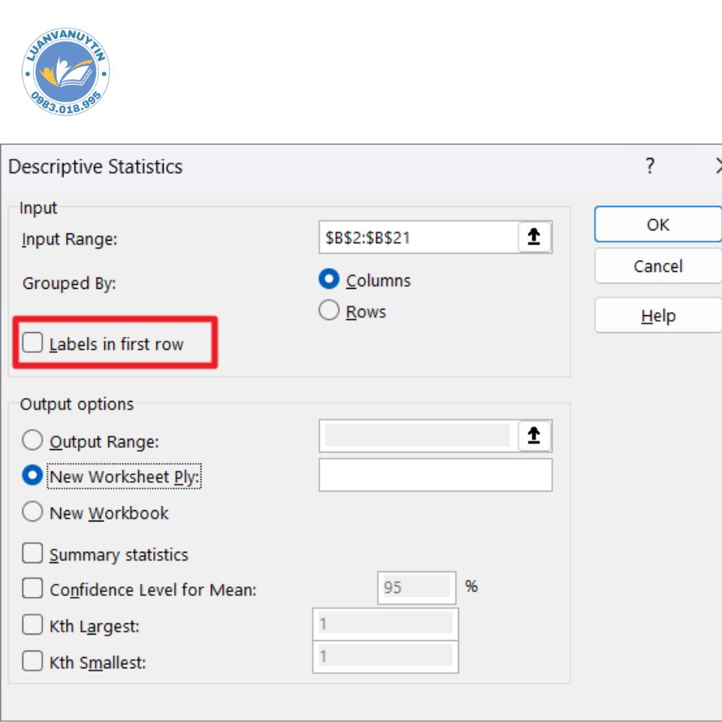Check the Summary statistics option
The image size is (722, 722).
tap(33, 554)
